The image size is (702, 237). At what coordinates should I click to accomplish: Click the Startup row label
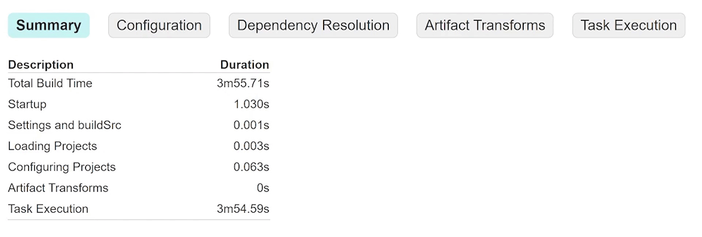(27, 104)
